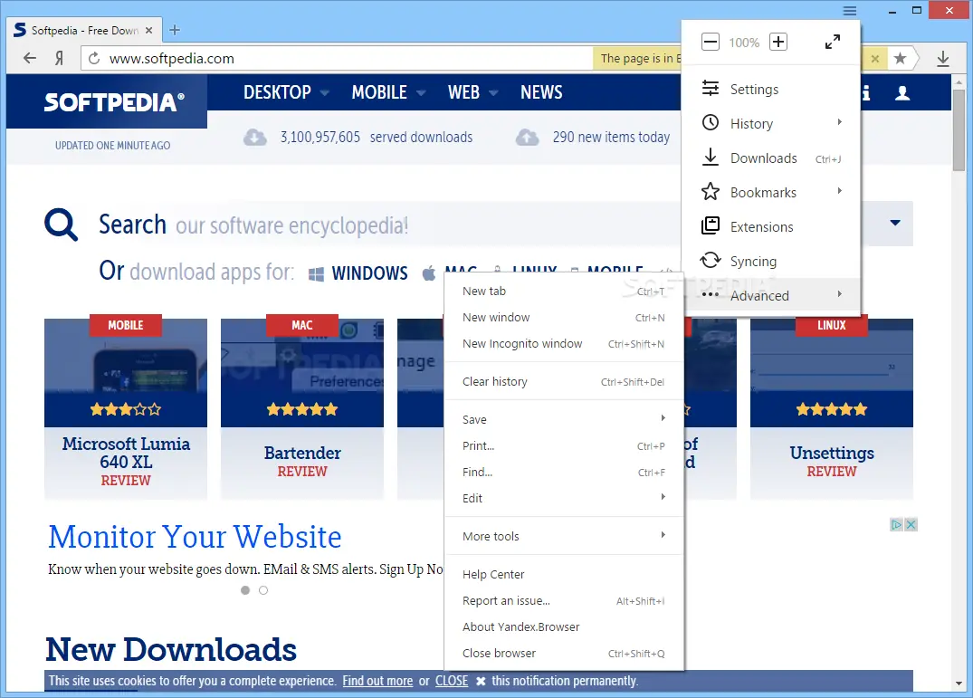The image size is (973, 698).
Task: Click the bookmark star in address bar
Action: click(x=900, y=58)
